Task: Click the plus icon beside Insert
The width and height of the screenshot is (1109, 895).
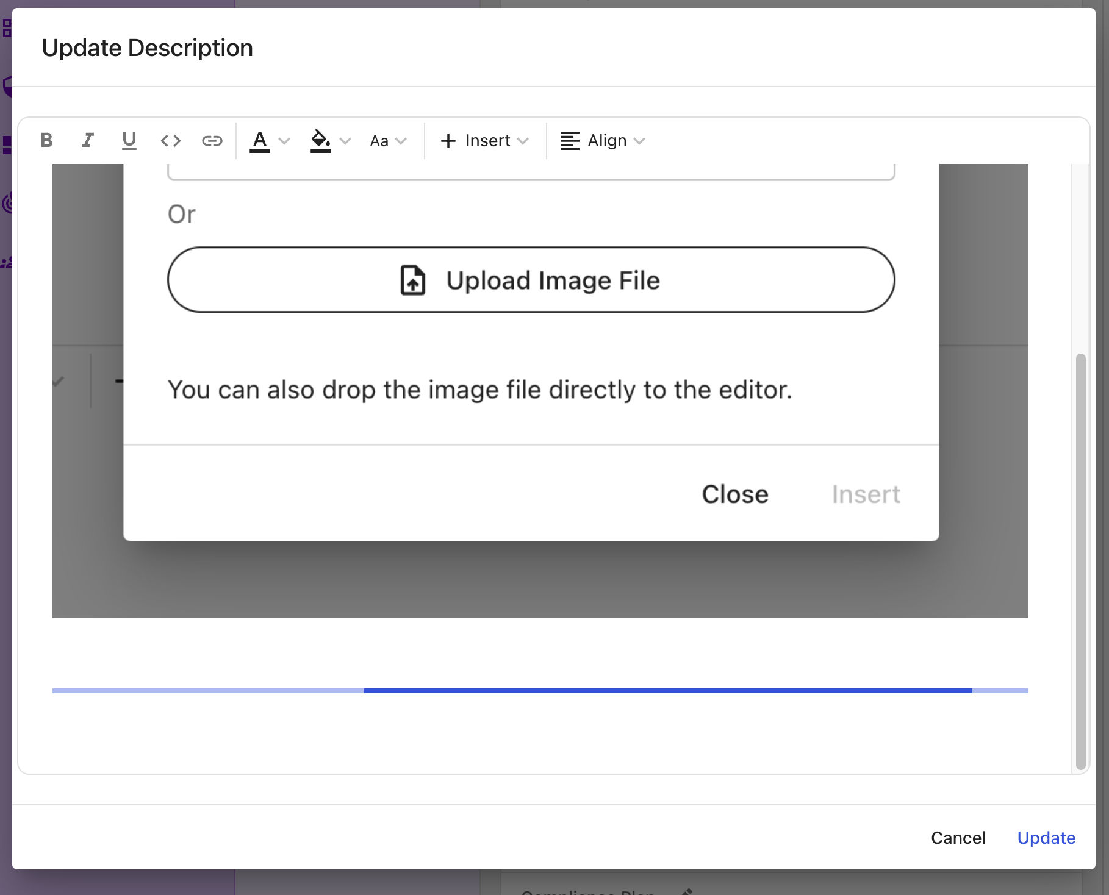Action: (448, 141)
